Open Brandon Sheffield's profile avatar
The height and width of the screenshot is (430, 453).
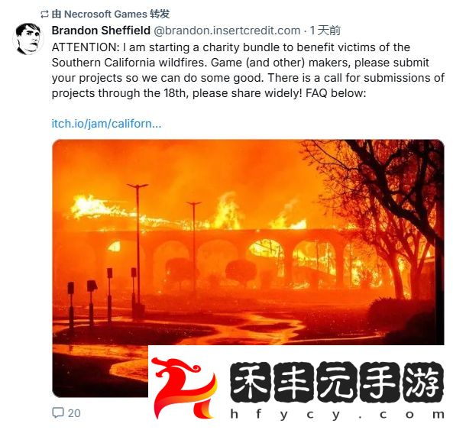28,39
